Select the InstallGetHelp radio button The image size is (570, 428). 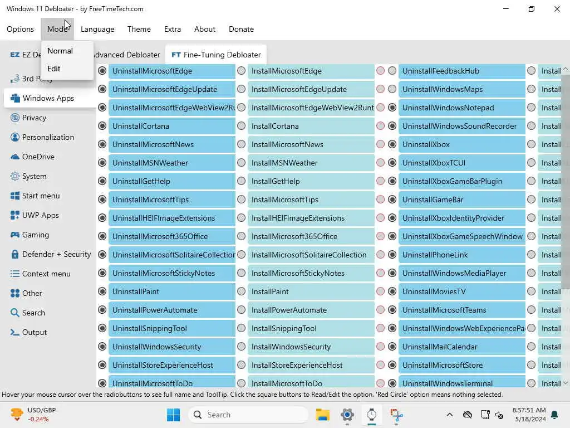point(242,181)
